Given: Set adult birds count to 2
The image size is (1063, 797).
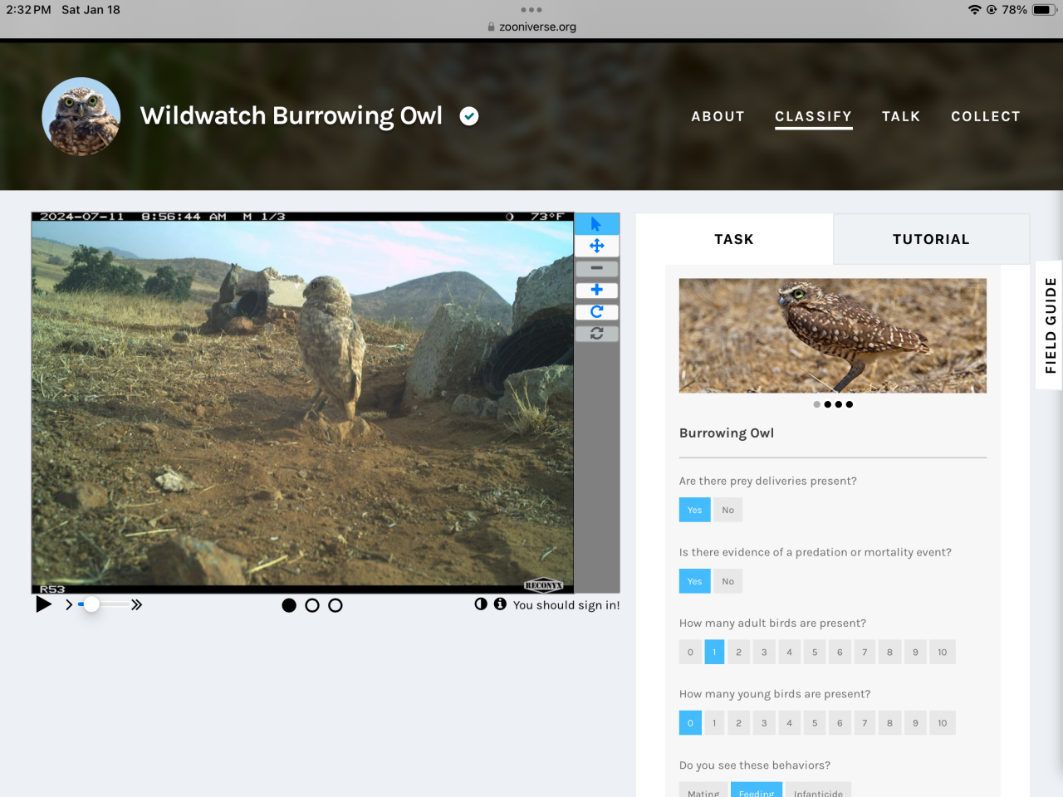Looking at the screenshot, I should pyautogui.click(x=738, y=652).
